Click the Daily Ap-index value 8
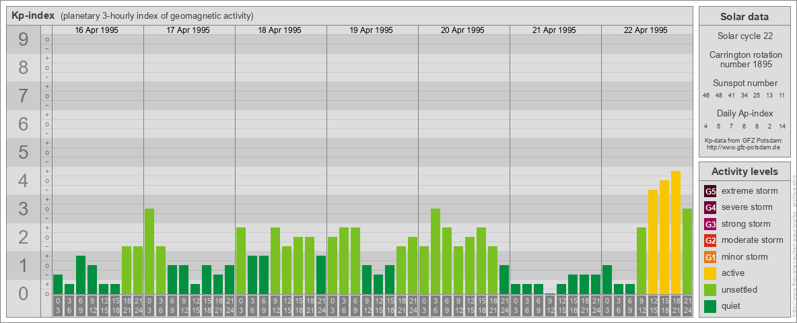 tap(757, 126)
